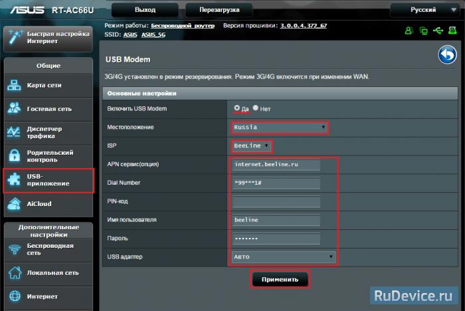Click the green network copy status icon
The image size is (465, 311).
[424, 31]
